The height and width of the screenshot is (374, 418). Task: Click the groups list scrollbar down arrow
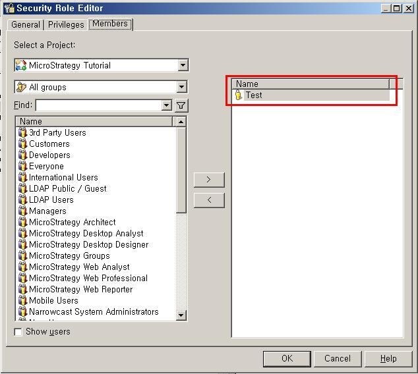click(181, 315)
